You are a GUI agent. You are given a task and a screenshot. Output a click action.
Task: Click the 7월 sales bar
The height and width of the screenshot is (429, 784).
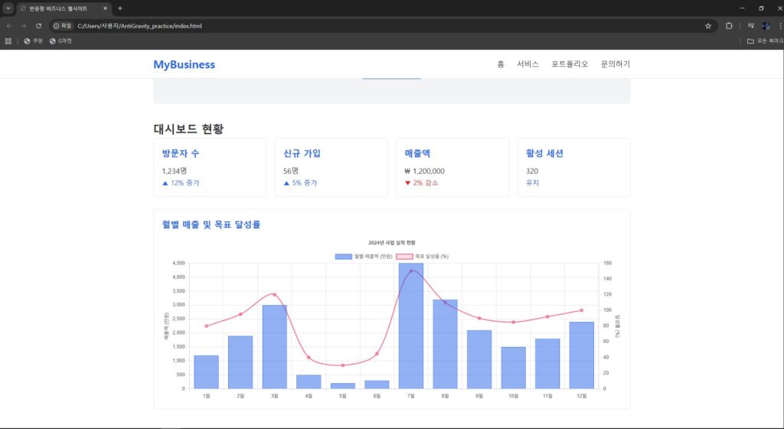point(411,326)
